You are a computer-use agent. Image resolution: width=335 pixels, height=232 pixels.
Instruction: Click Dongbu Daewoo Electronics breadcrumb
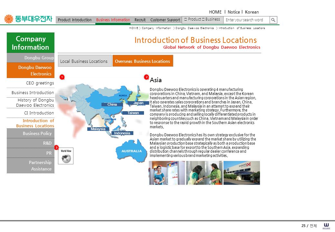195,28
